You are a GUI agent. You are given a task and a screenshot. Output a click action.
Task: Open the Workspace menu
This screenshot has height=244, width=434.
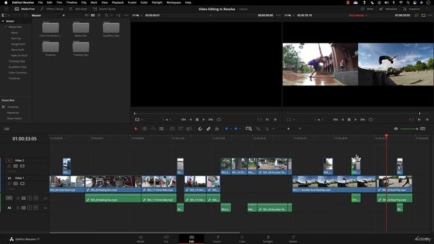[x=174, y=3]
